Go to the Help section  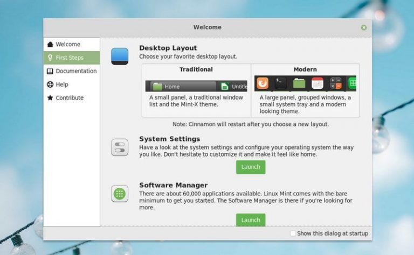tap(62, 84)
